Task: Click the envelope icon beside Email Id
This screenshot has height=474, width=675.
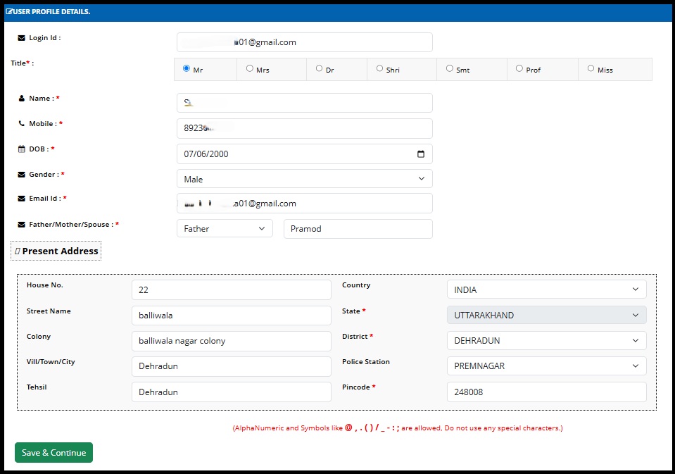Action: 22,199
